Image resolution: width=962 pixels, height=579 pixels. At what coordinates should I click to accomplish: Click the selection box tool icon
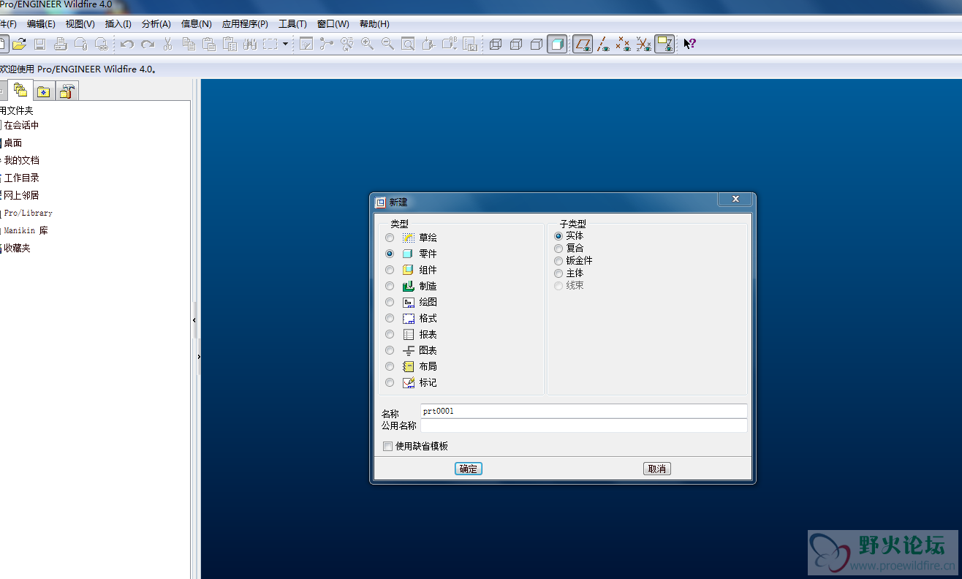tap(270, 44)
